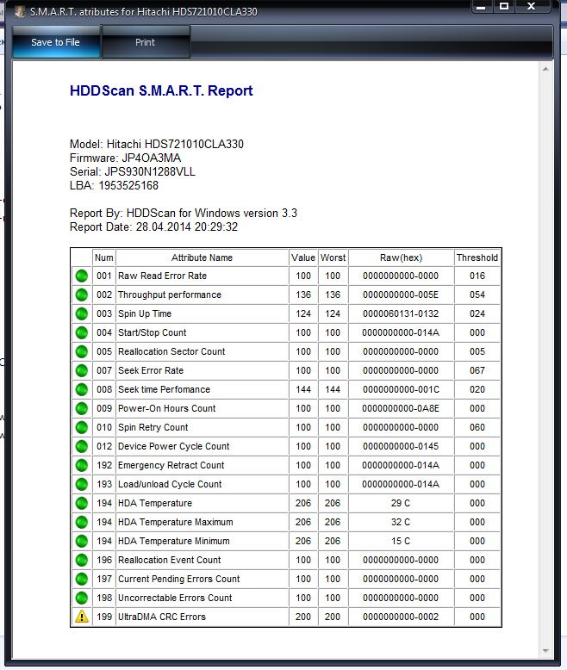Screen dimensions: 567x670
Task: Click the Worst column header
Action: (x=333, y=257)
